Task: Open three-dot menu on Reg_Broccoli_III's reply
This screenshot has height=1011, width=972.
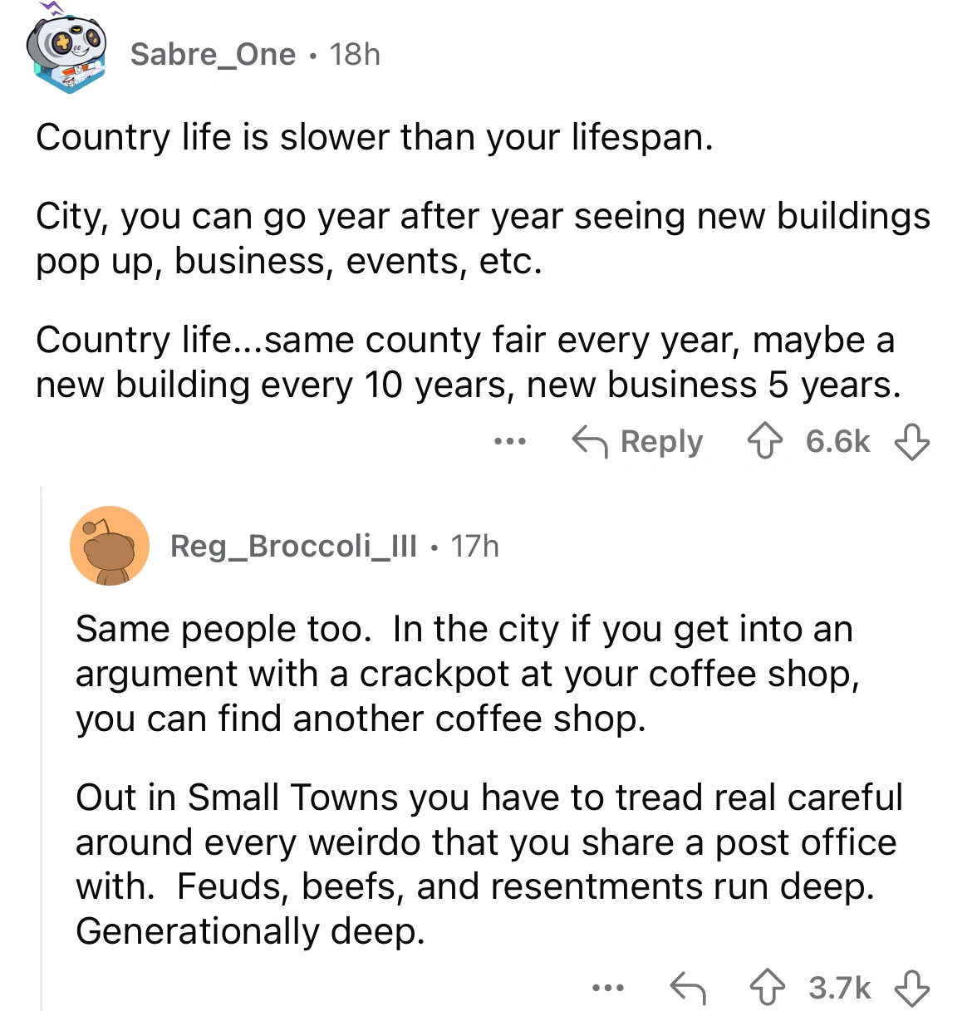Action: click(x=607, y=988)
